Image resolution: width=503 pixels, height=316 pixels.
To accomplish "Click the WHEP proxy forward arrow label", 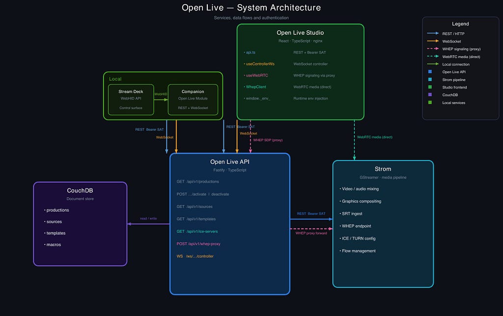I will 311,233.
